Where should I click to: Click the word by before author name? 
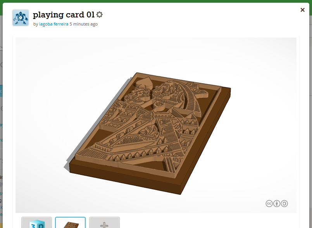[36, 24]
